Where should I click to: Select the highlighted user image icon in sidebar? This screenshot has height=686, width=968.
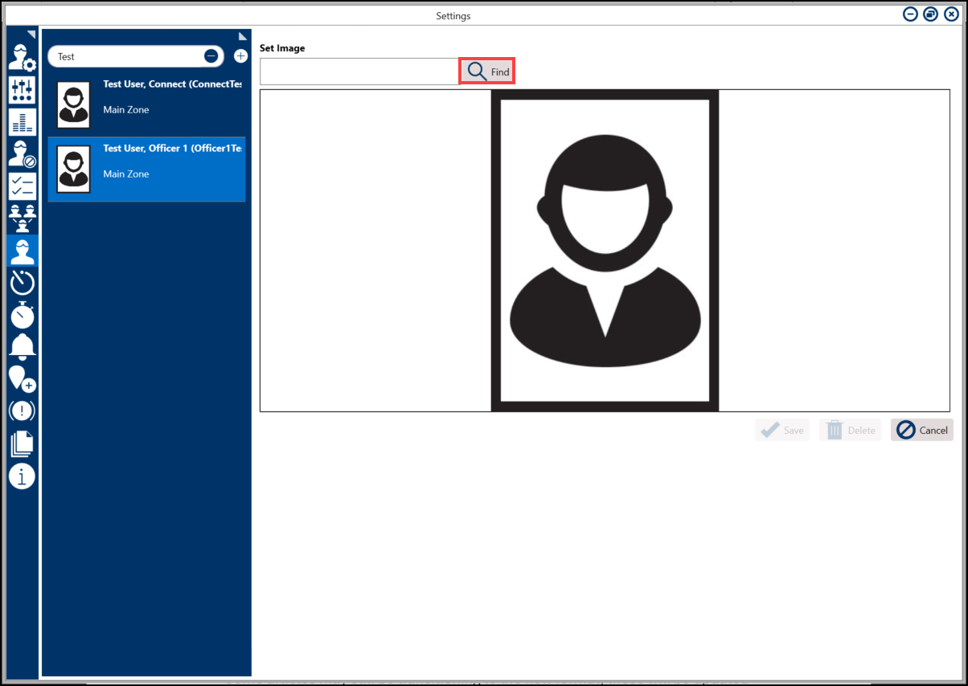click(x=22, y=251)
